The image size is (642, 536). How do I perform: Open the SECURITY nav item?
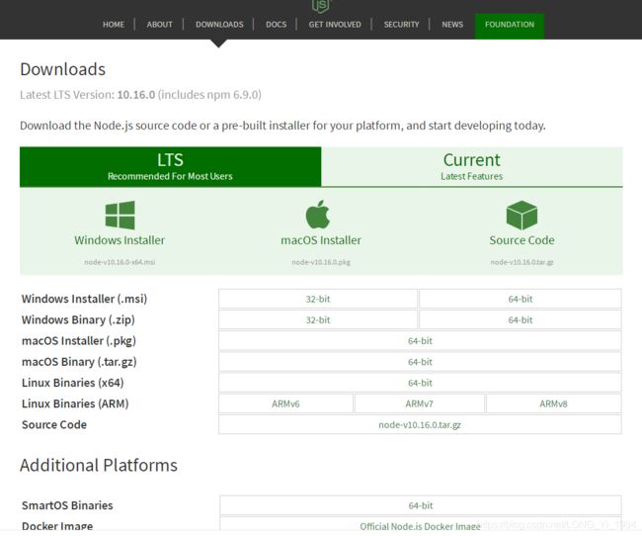click(402, 24)
